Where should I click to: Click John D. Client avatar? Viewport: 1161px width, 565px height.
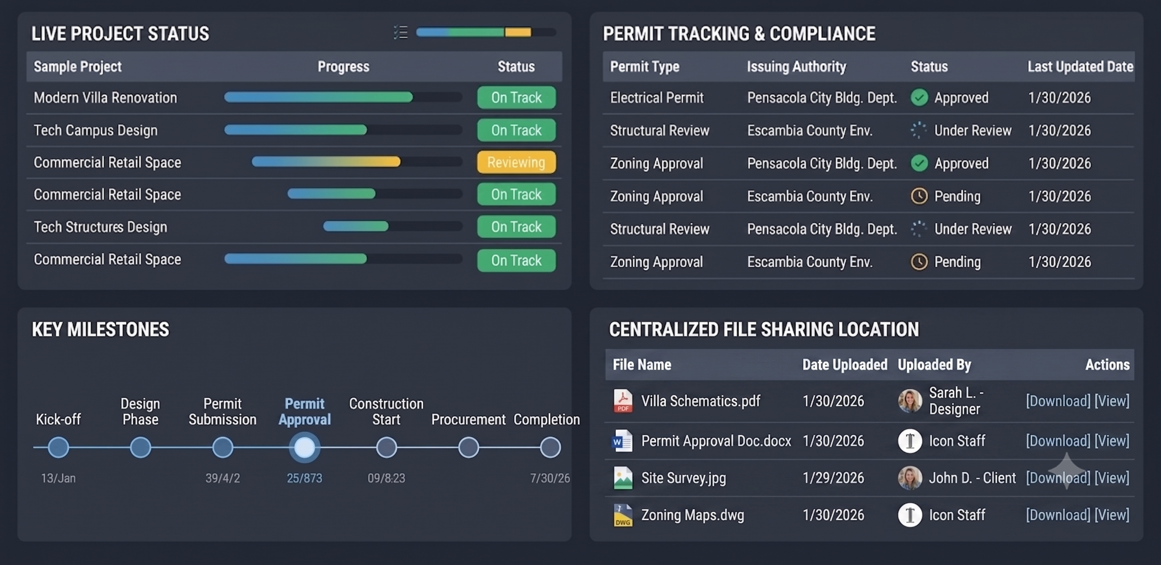(910, 478)
